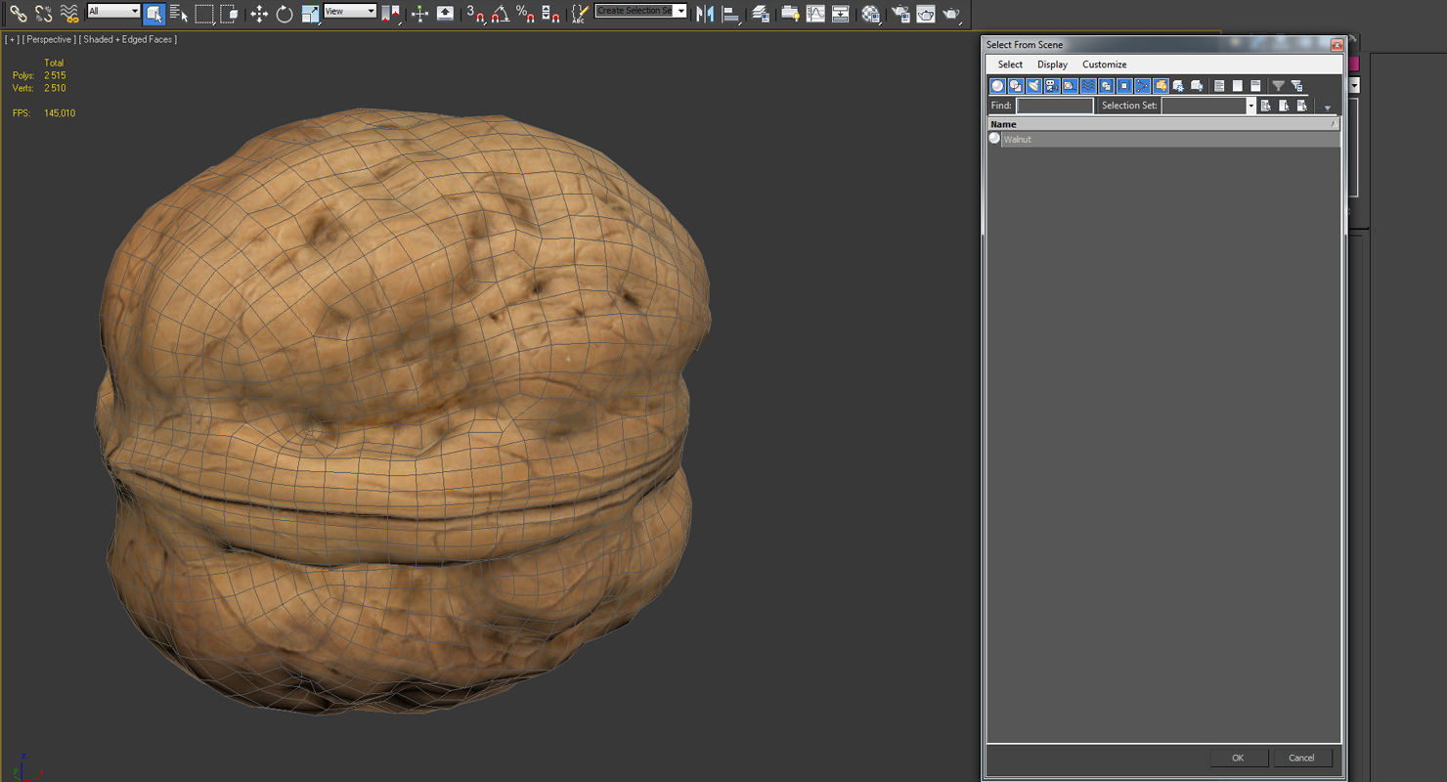
Task: Click Select None icon in dialog
Action: 1238,86
